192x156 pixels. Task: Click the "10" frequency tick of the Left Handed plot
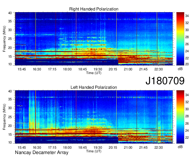click(x=10, y=142)
